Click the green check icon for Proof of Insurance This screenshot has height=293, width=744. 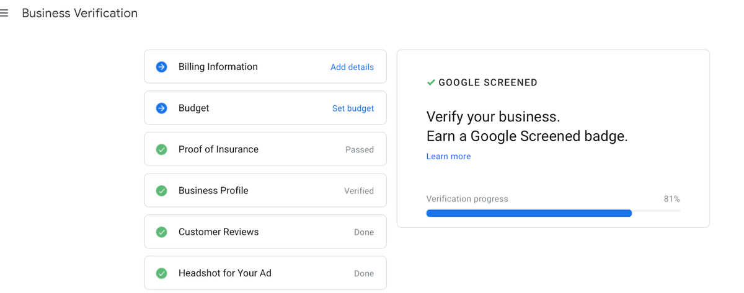(161, 149)
